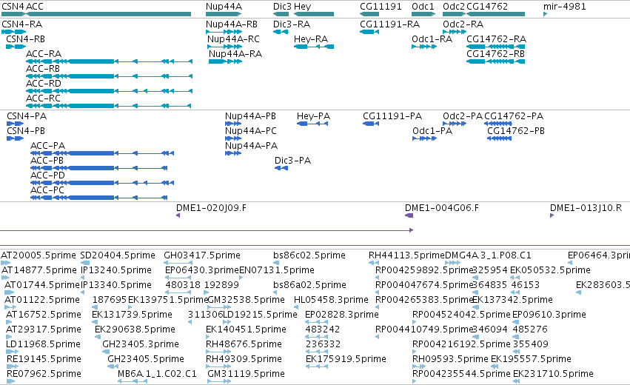Open the DME1-004G06.F feature label
The image size is (630, 385).
441,208
